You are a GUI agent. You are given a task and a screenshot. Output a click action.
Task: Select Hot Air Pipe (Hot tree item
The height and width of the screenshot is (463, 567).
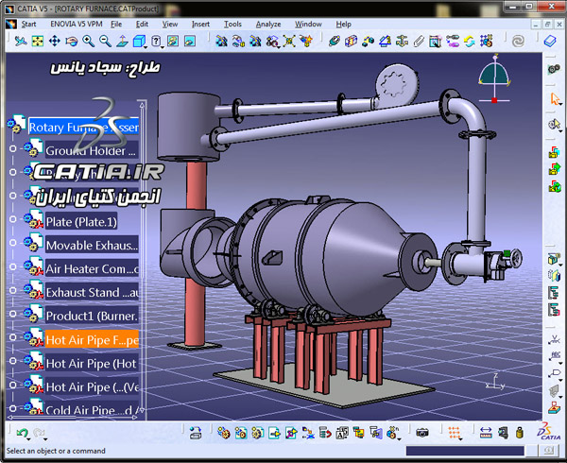(92, 363)
